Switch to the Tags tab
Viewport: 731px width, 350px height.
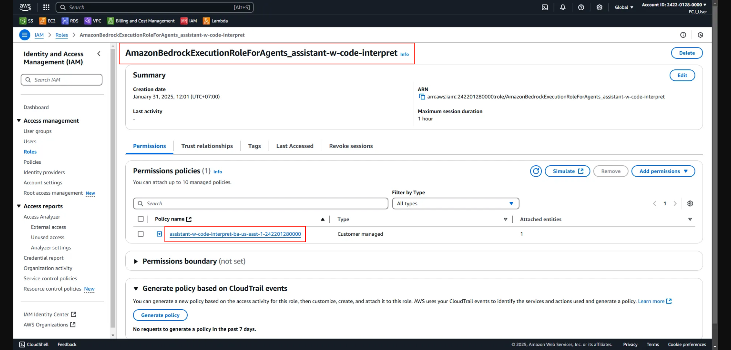coord(254,146)
